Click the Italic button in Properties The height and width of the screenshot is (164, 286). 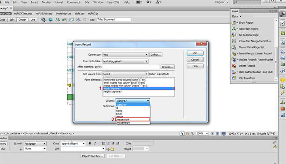(x=95, y=143)
